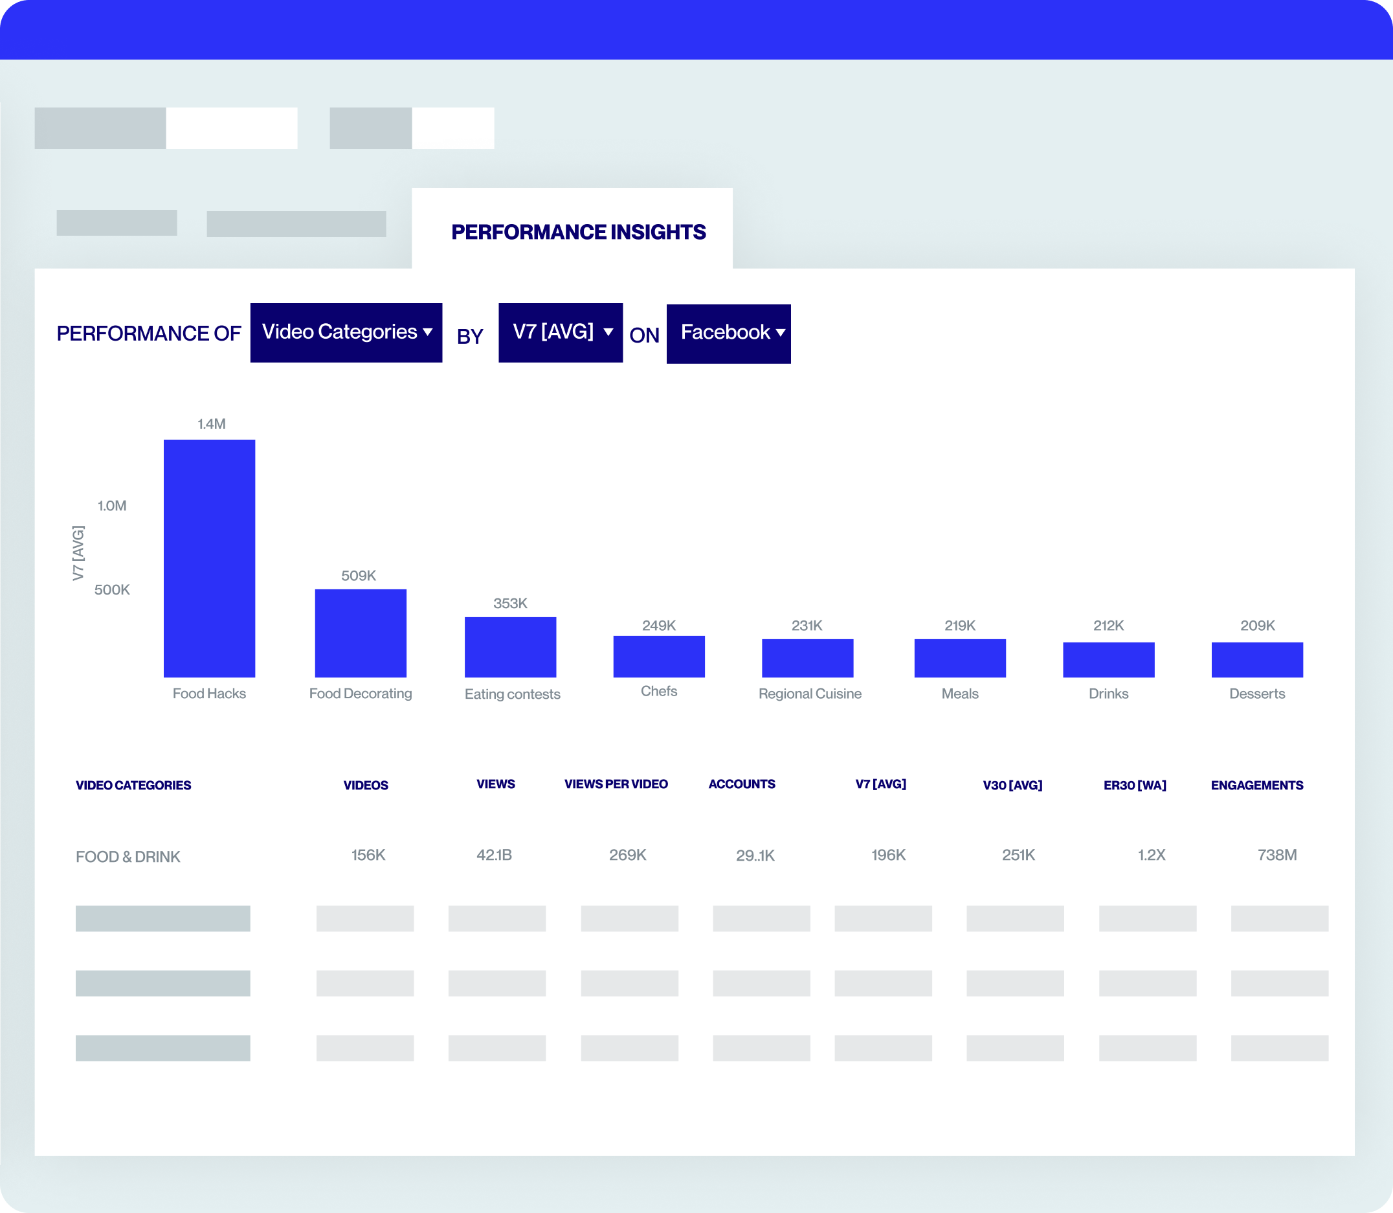Open the Facebook platform dropdown

(728, 334)
